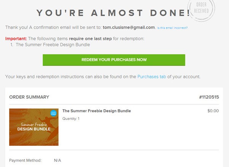The width and height of the screenshot is (229, 167).
Task: Click the Redeem Your Purchases Now button
Action: coord(114,60)
